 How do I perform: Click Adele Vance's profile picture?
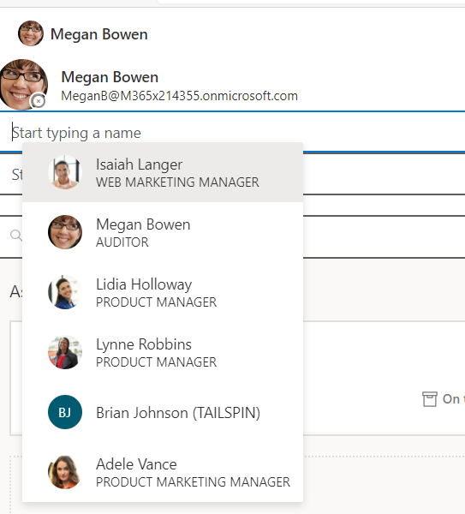[65, 472]
